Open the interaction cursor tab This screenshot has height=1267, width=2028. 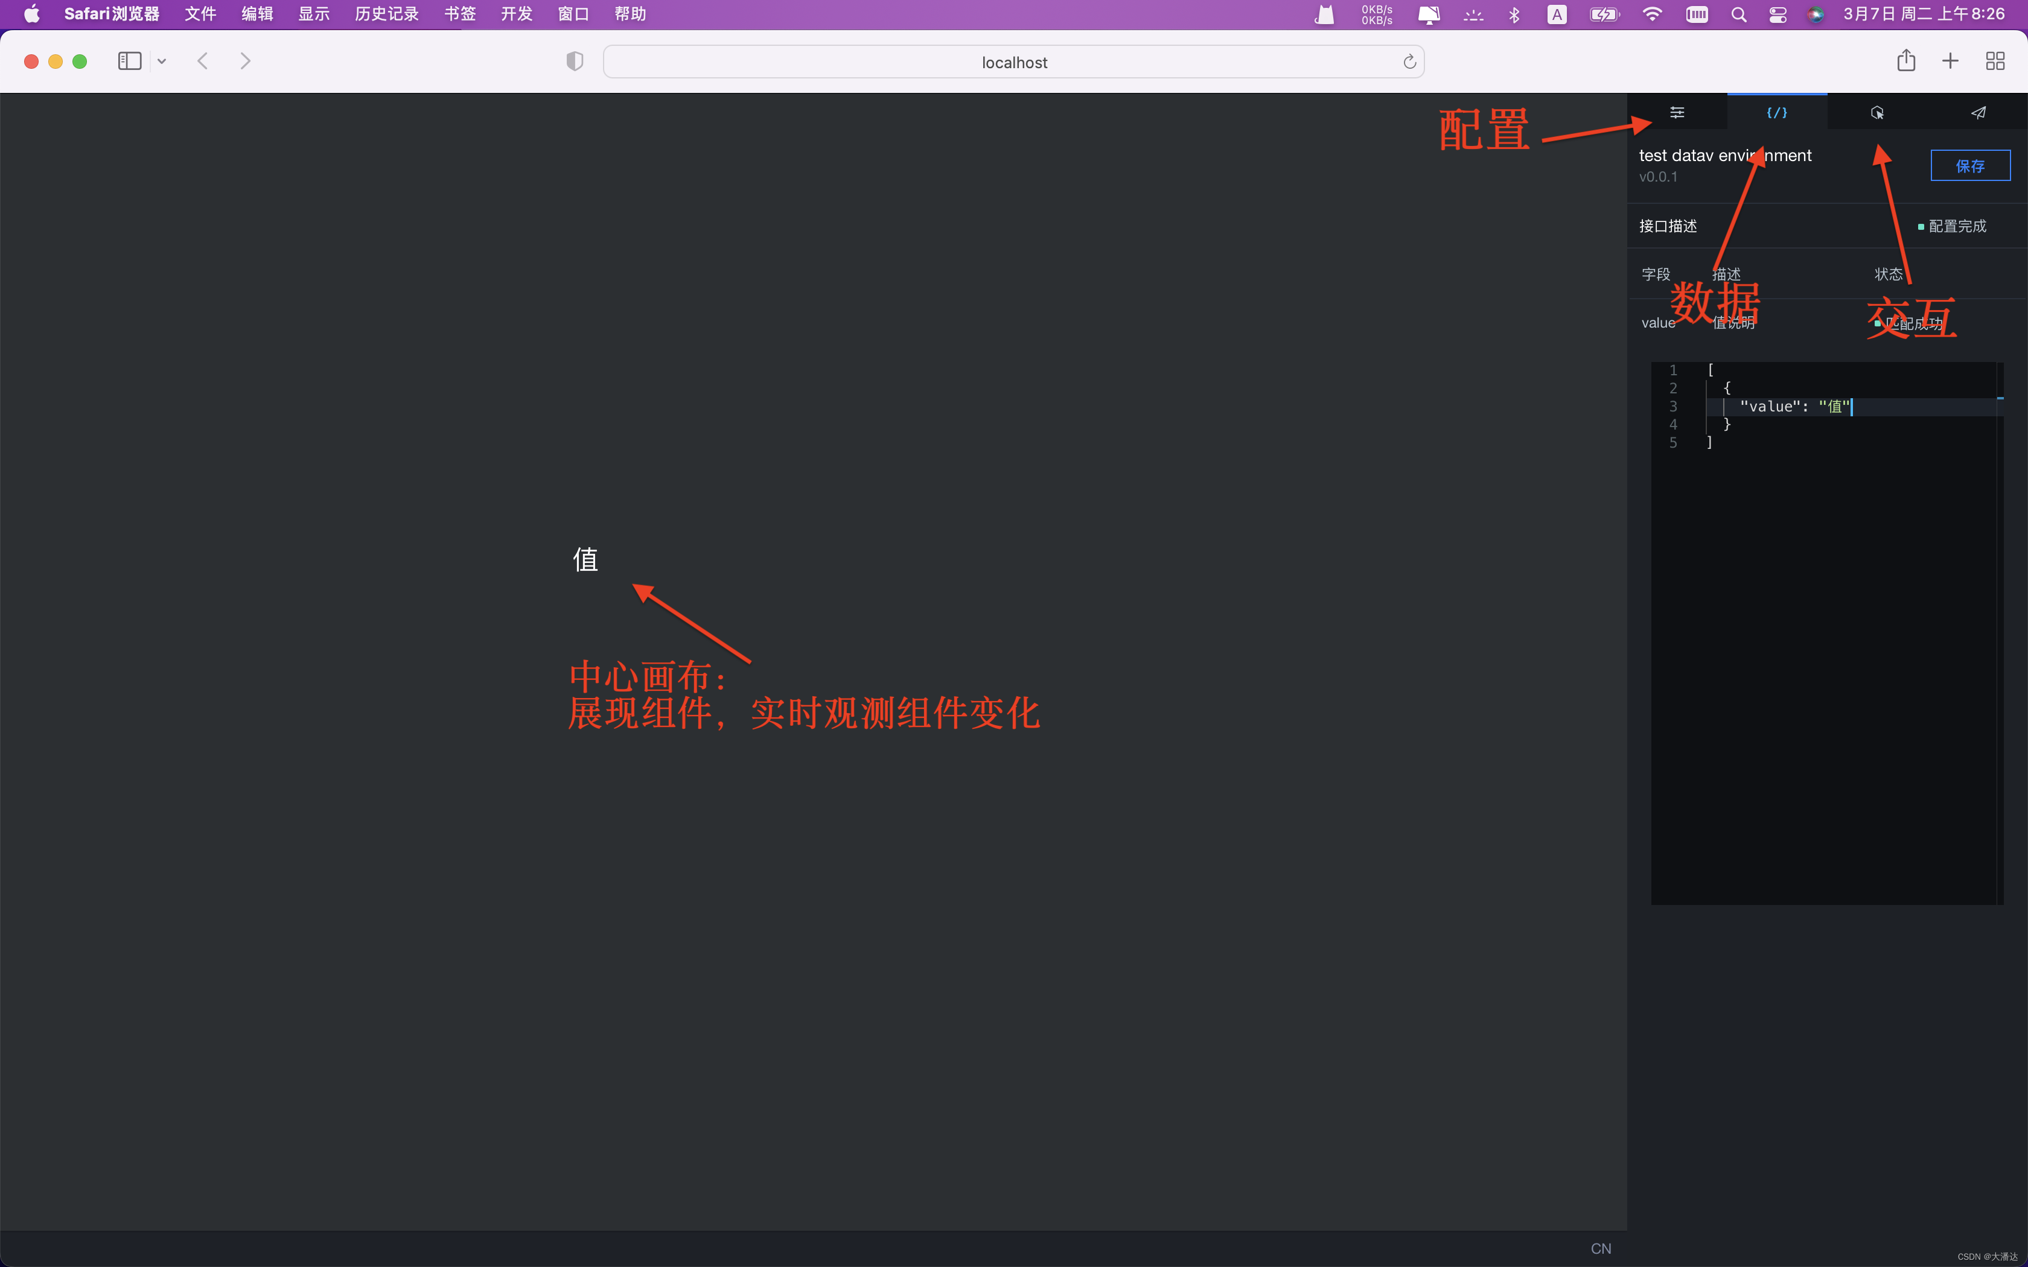(1877, 112)
